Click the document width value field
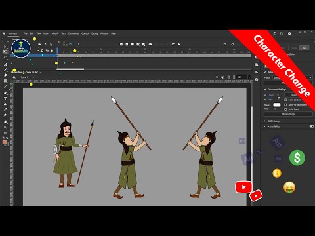315x236 pixels. [x=271, y=96]
